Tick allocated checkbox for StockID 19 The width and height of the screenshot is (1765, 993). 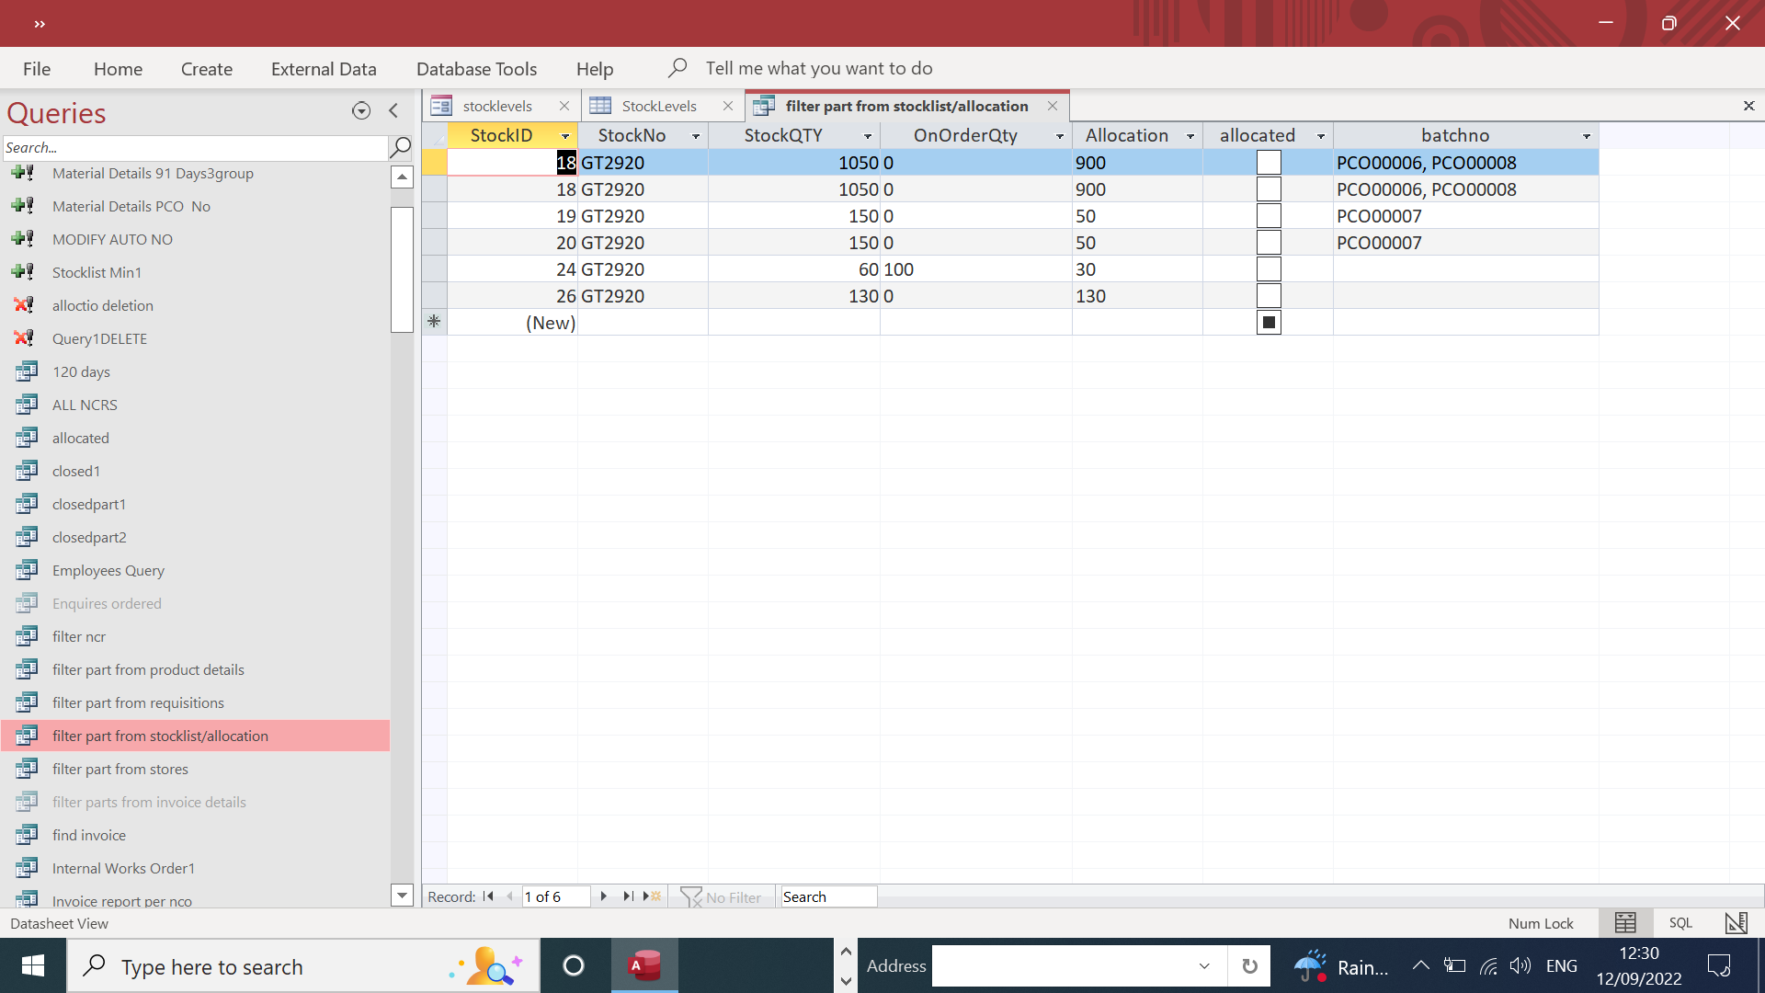[1269, 216]
